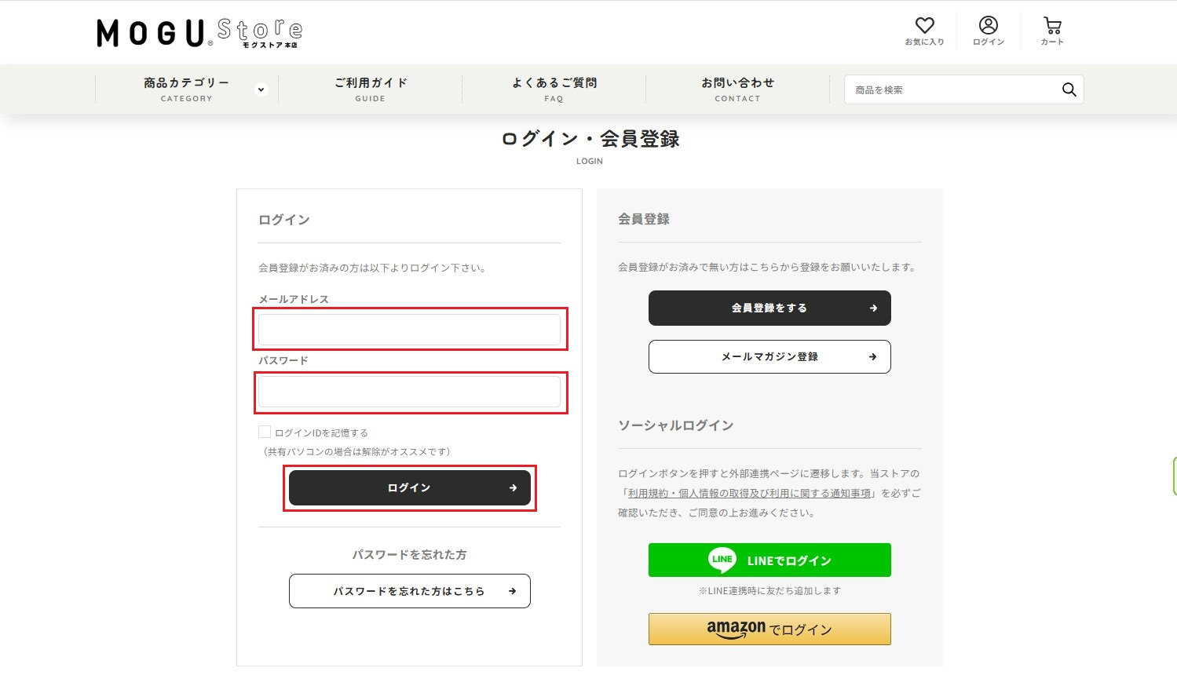Image resolution: width=1177 pixels, height=675 pixels.
Task: Click the MOGU Store logo
Action: tap(199, 33)
